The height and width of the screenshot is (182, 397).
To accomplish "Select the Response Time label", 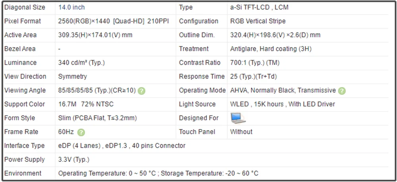I will click(202, 77).
